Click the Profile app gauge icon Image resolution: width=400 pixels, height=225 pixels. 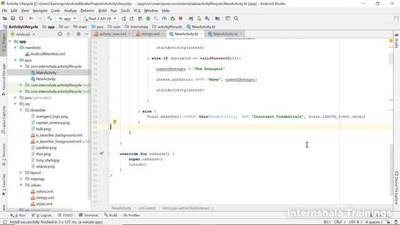(164, 19)
